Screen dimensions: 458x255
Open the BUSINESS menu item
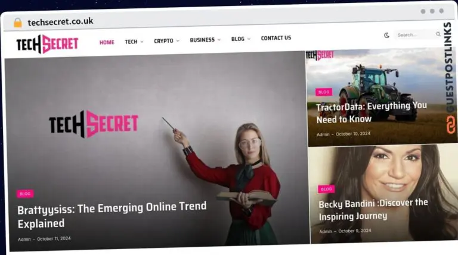pos(202,40)
